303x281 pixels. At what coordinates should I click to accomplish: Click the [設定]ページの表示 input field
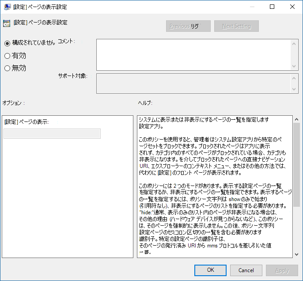[x=52, y=133]
